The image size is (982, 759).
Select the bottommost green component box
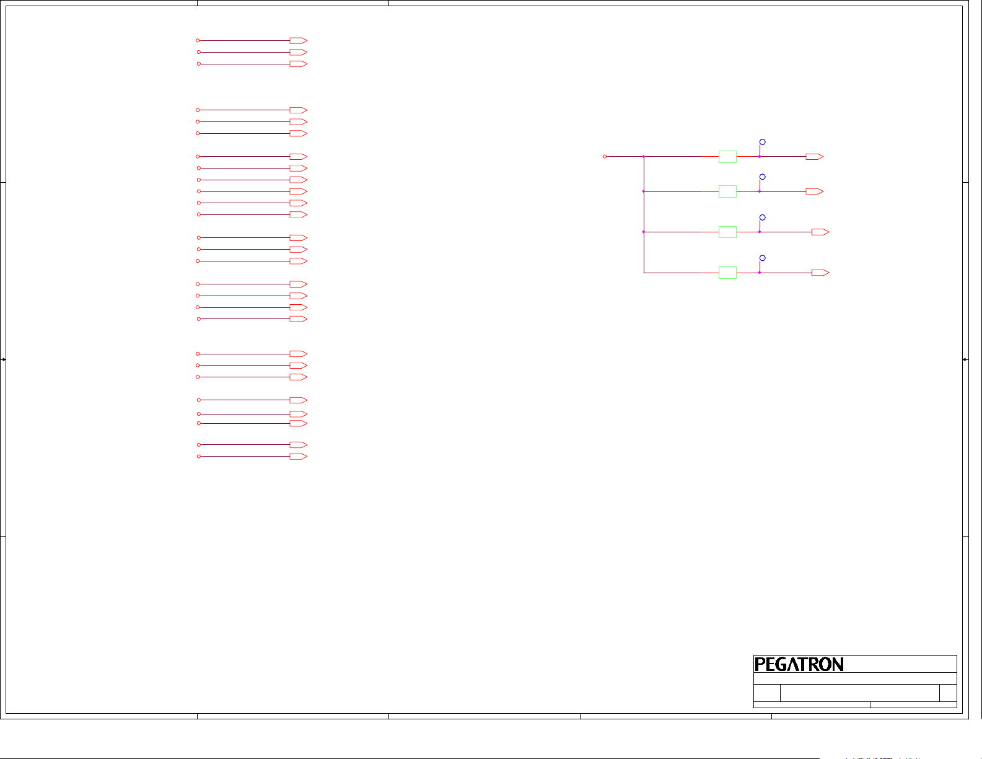[727, 273]
